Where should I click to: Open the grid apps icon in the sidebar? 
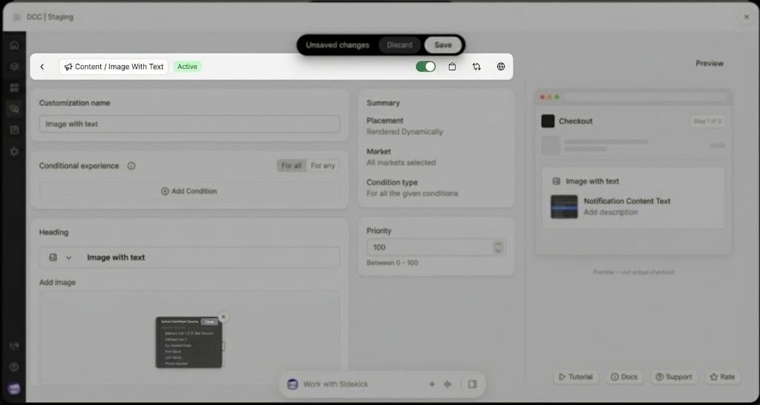click(x=14, y=88)
